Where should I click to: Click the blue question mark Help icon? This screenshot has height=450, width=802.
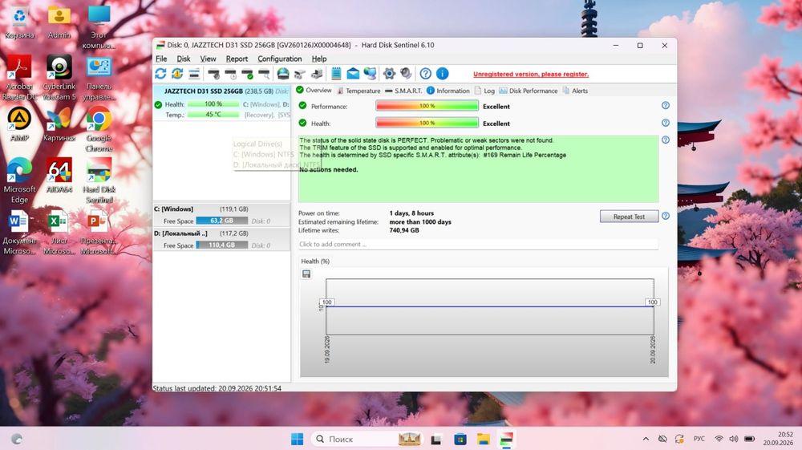[x=426, y=74]
